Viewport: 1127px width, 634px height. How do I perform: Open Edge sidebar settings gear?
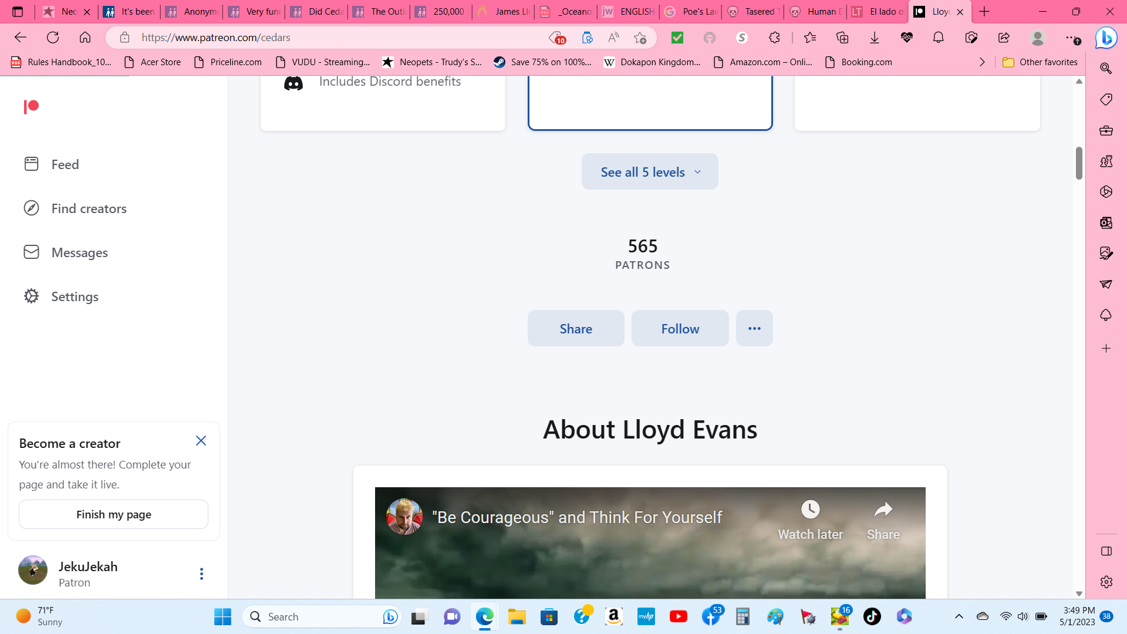[1106, 582]
